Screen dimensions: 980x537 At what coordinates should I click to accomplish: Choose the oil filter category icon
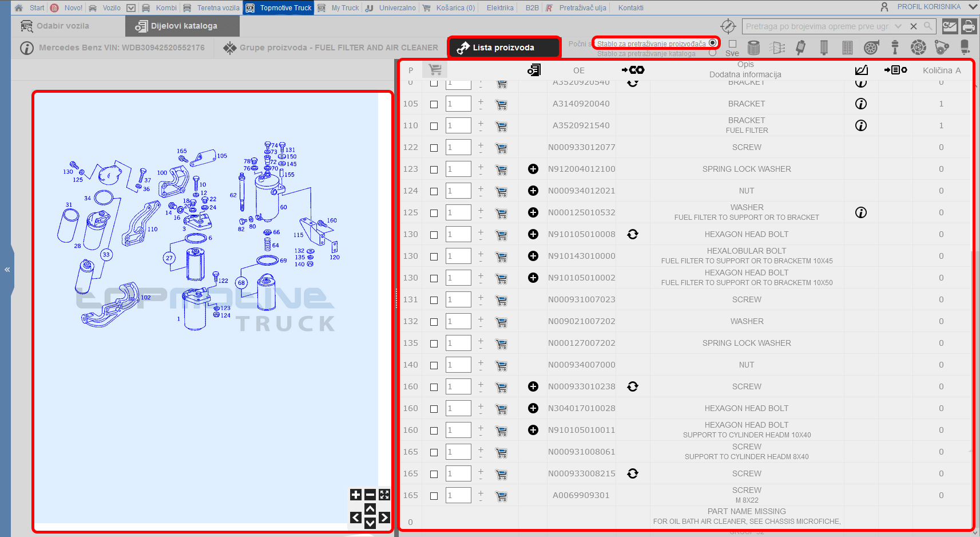coord(754,48)
